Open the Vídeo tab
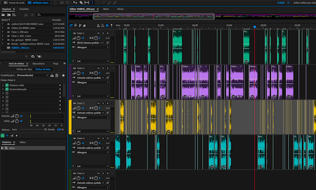316x190 pixels. tap(22, 142)
